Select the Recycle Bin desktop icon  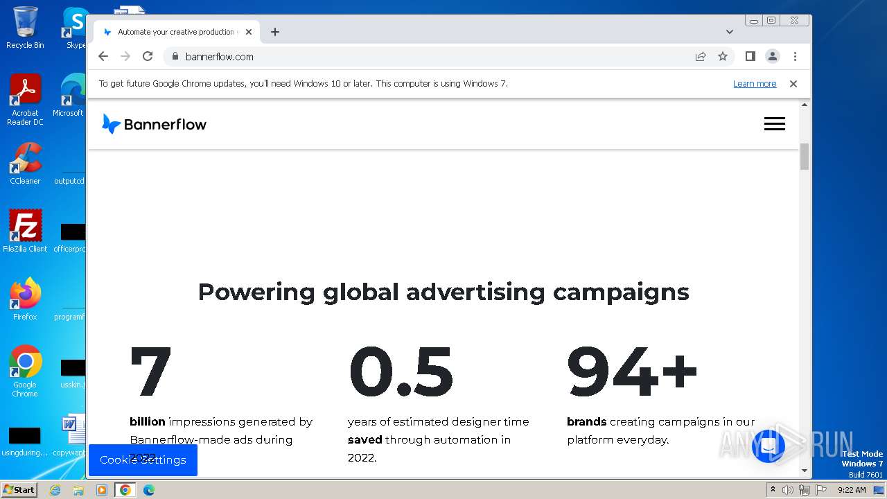[x=25, y=28]
